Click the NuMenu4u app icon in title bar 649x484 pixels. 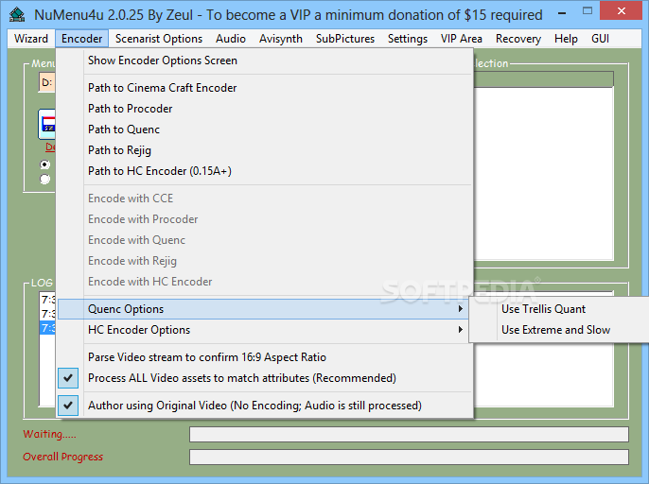pos(17,14)
